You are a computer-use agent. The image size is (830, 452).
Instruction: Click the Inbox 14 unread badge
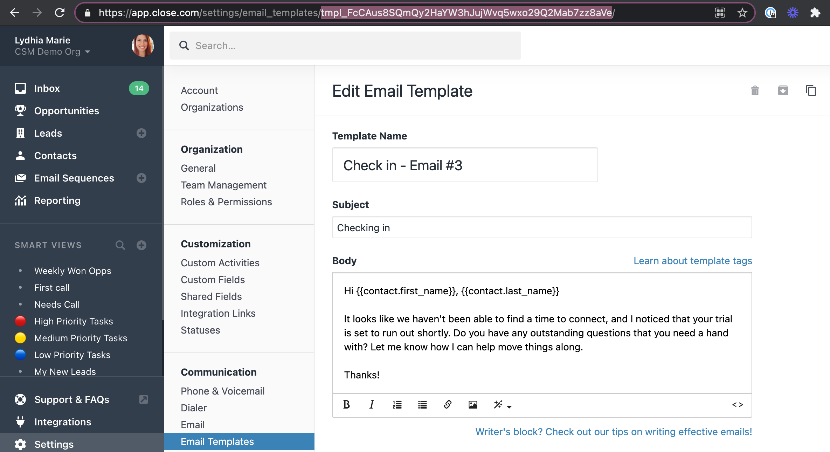[139, 88]
